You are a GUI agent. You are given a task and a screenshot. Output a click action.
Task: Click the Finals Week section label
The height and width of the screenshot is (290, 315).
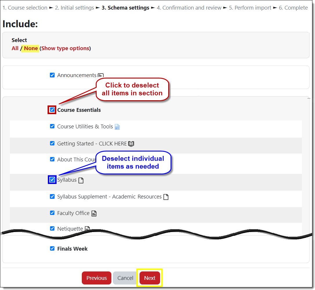(x=72, y=249)
